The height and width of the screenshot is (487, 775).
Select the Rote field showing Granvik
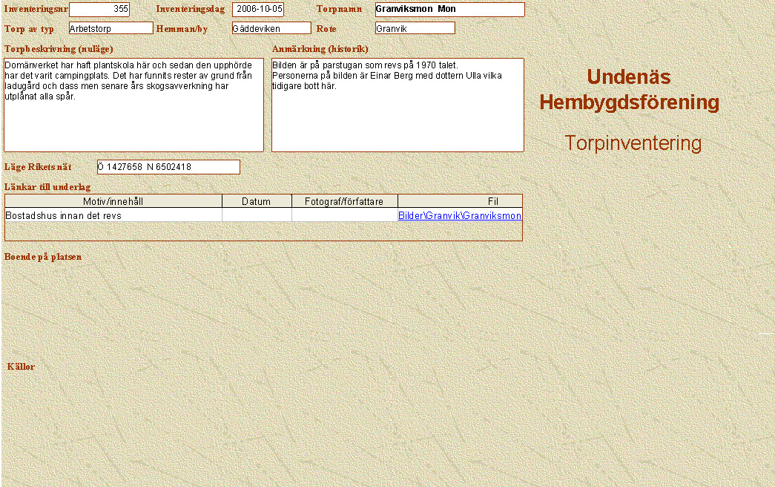point(415,28)
